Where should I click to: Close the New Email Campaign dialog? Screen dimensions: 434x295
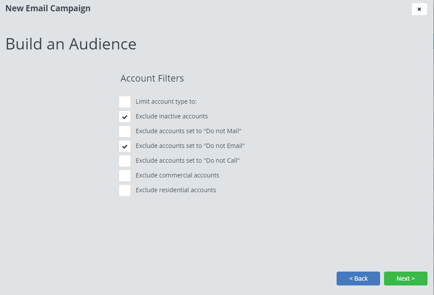click(x=419, y=9)
